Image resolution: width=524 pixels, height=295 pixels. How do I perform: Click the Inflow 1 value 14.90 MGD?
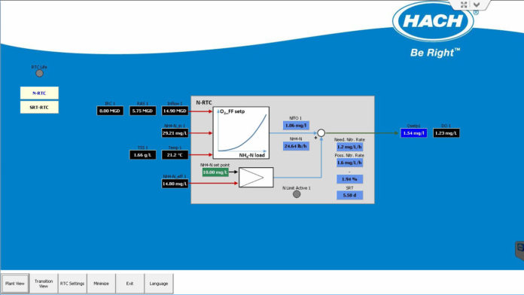pos(175,111)
